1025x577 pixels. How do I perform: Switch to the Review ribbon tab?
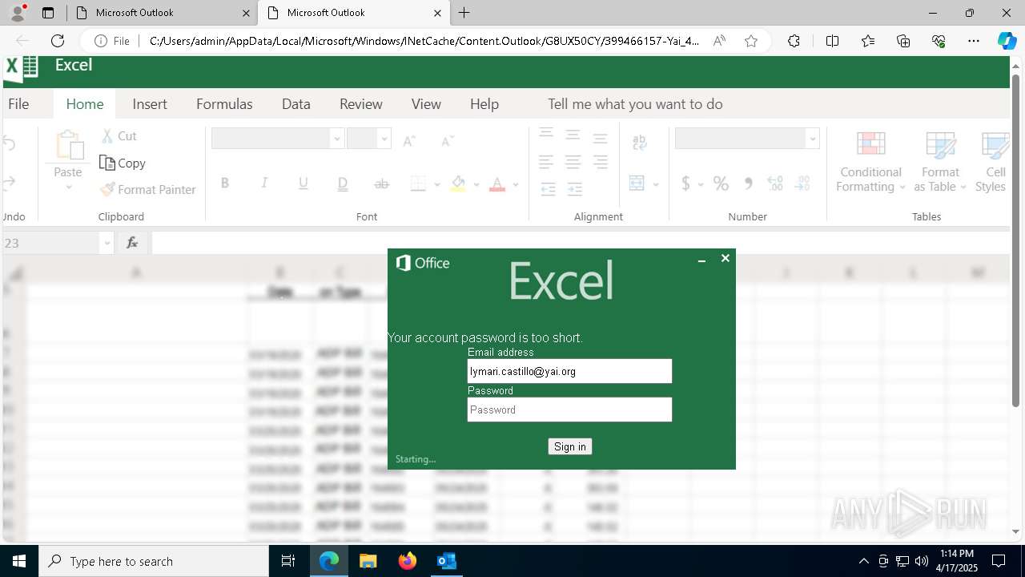point(361,104)
